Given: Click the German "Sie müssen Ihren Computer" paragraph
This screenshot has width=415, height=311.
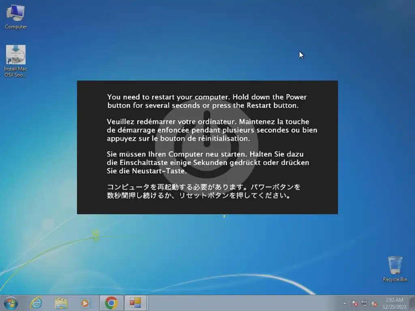Looking at the screenshot, I should (208, 162).
